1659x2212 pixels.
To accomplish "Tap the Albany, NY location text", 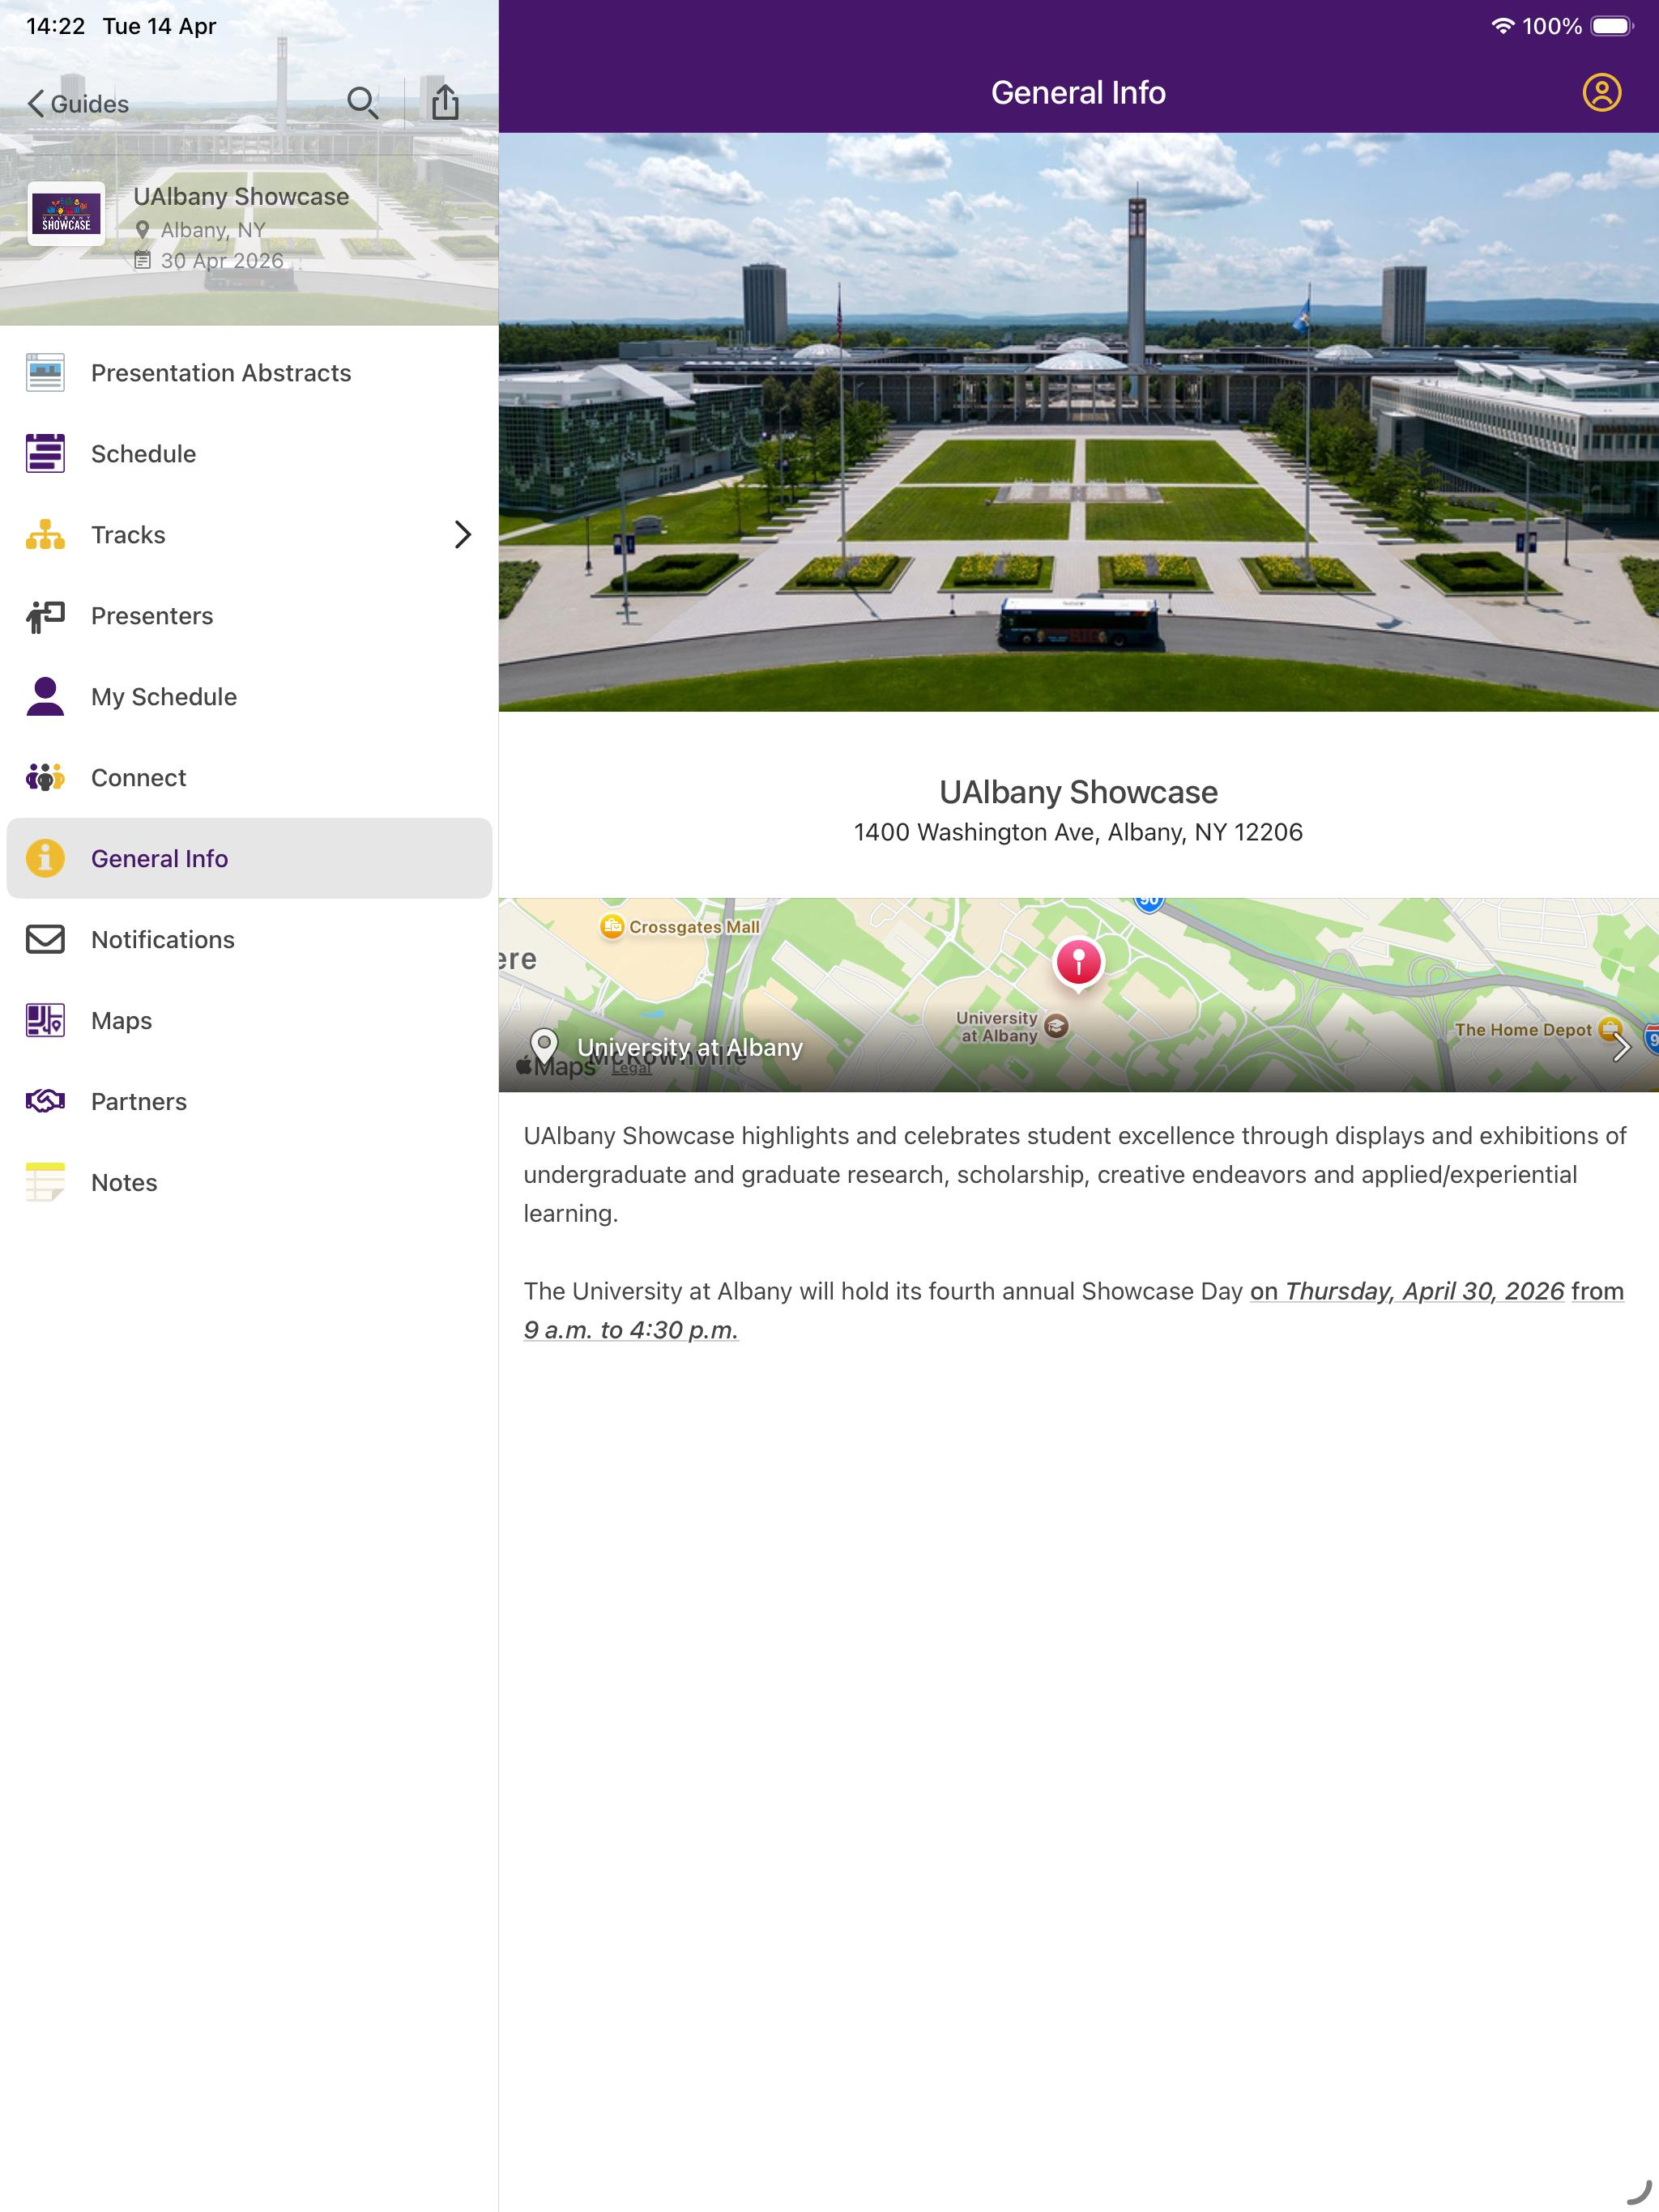I will pyautogui.click(x=213, y=231).
